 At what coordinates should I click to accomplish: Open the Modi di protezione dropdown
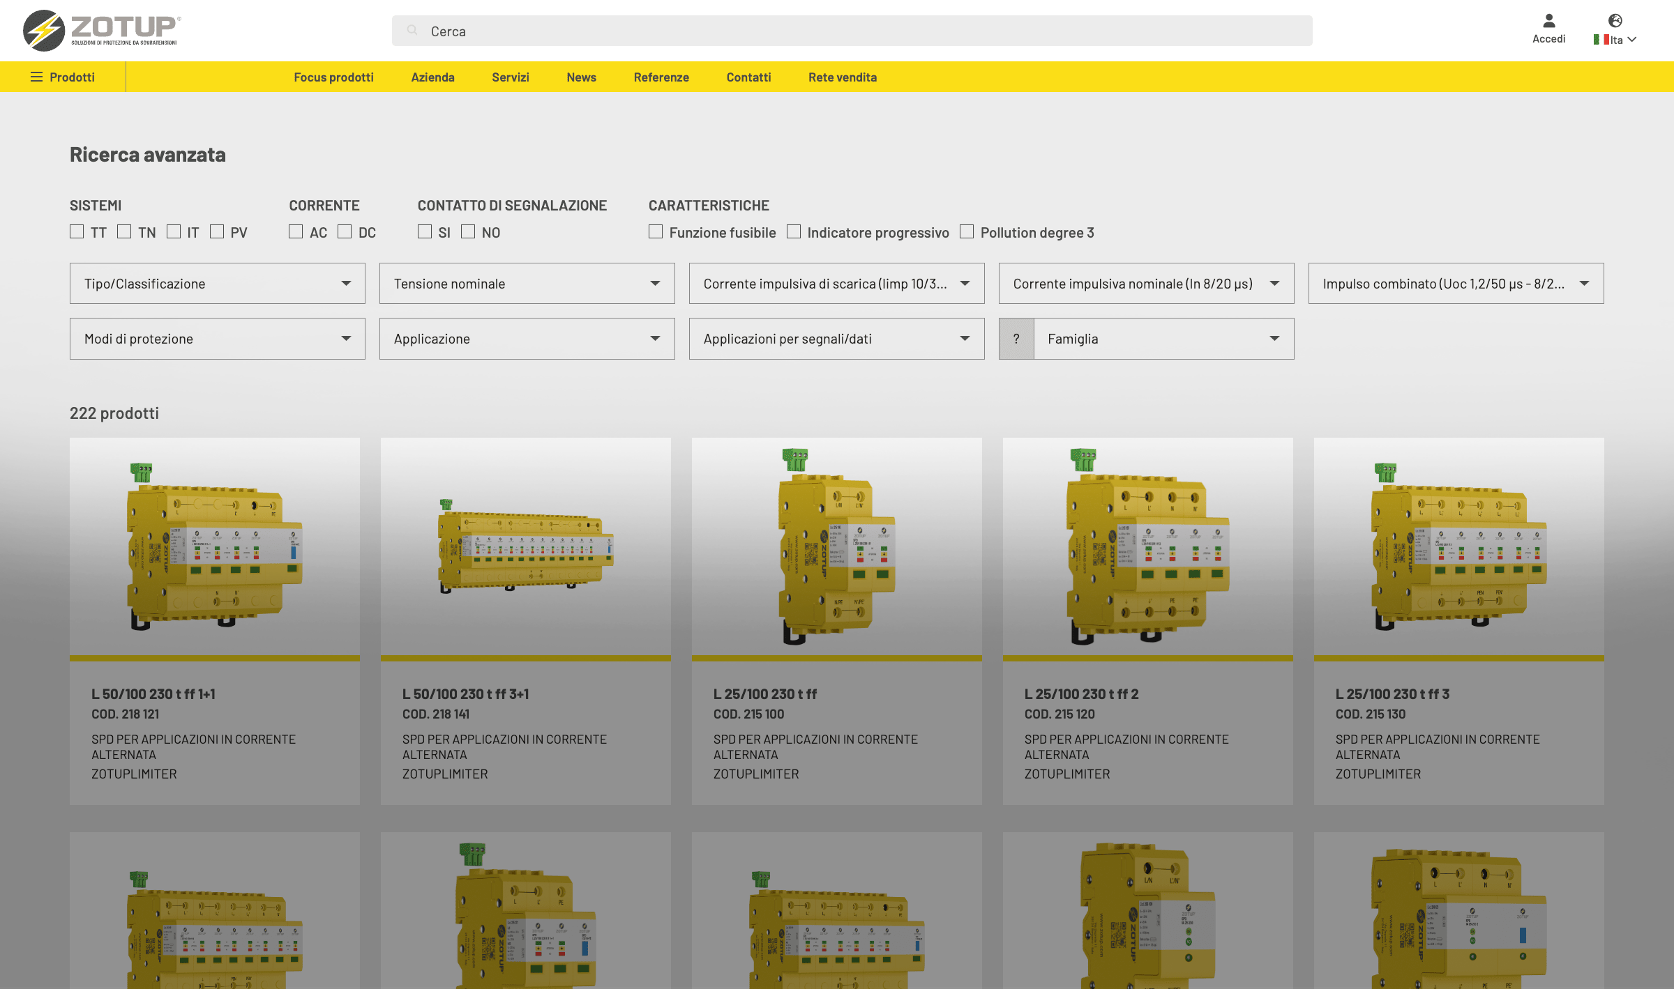coord(218,339)
